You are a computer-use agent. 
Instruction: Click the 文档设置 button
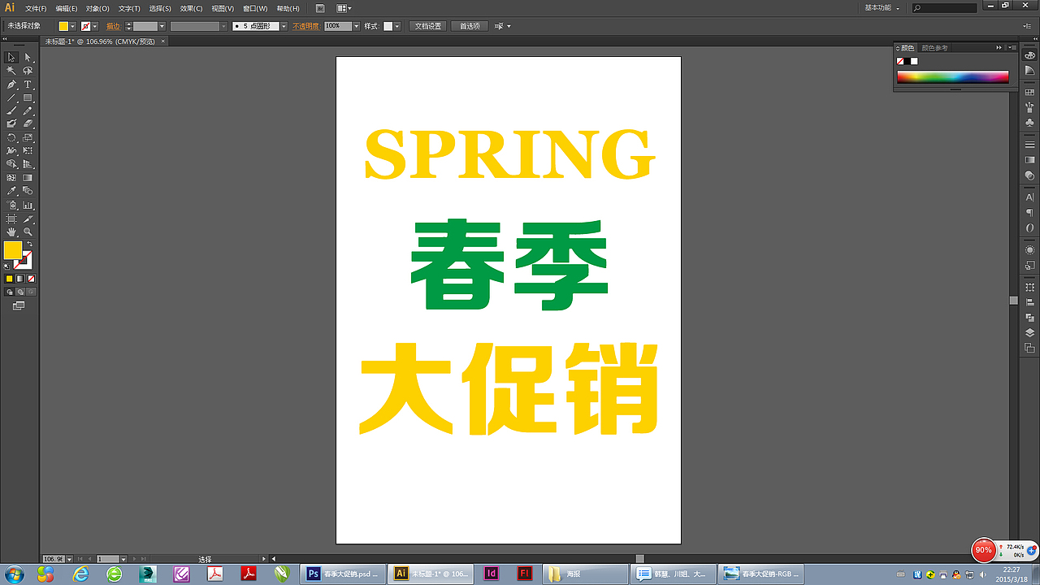pos(428,26)
